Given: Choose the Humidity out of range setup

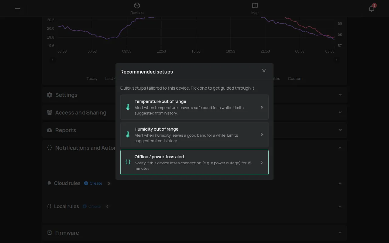Looking at the screenshot, I should [194, 135].
